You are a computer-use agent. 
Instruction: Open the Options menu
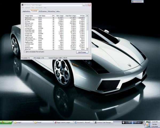pos(27,8)
